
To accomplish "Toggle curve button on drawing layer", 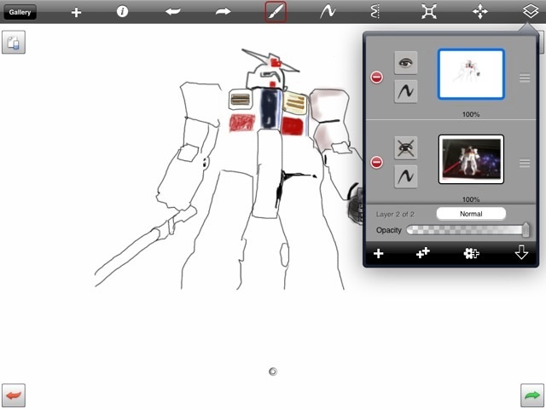I will (406, 91).
